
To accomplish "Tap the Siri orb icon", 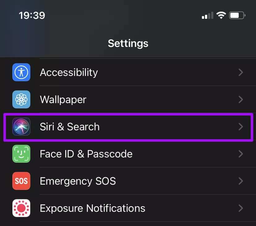I will pos(21,127).
